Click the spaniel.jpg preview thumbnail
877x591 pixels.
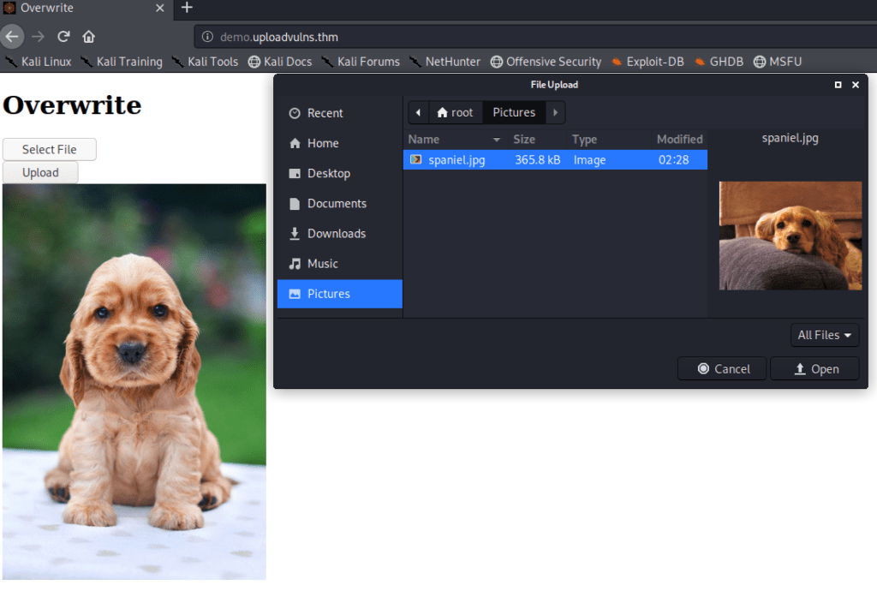(790, 236)
